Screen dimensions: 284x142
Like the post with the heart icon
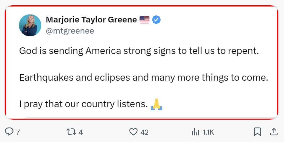click(x=133, y=132)
